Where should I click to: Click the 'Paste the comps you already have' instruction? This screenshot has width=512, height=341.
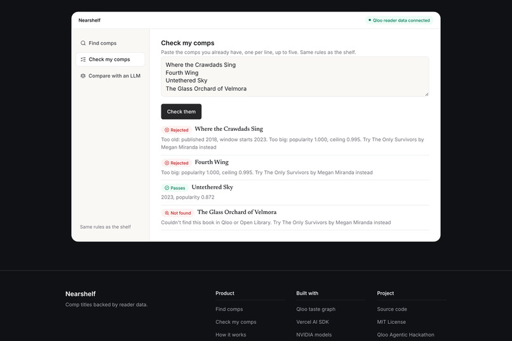[259, 52]
